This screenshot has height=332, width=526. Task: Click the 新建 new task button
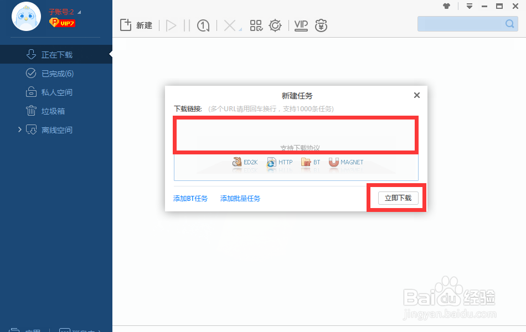[x=136, y=25]
